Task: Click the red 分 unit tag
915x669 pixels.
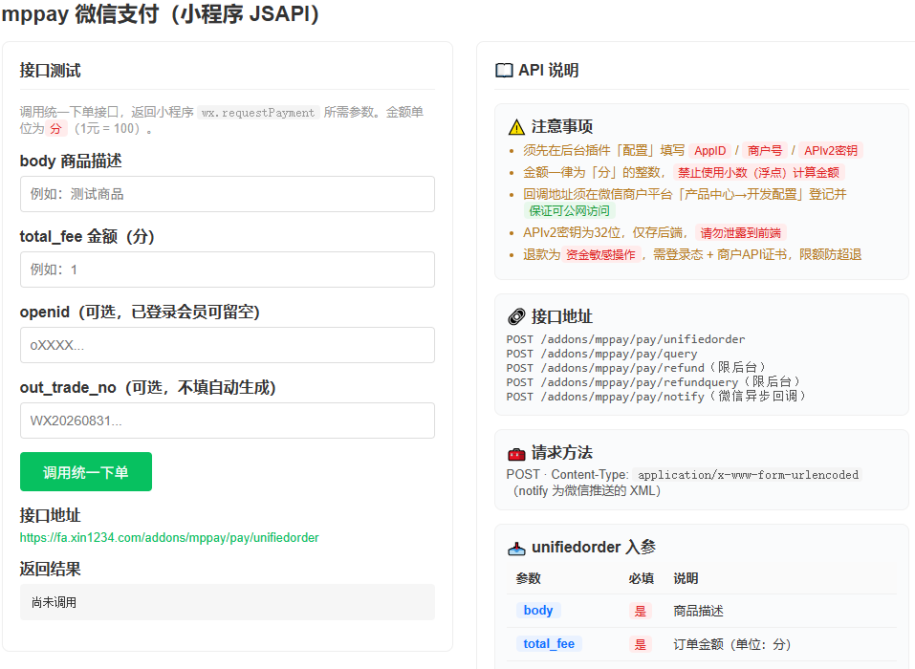Action: click(x=55, y=128)
